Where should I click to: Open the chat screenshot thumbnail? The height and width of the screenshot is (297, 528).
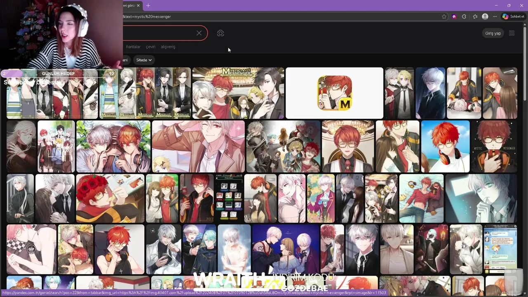click(500, 249)
